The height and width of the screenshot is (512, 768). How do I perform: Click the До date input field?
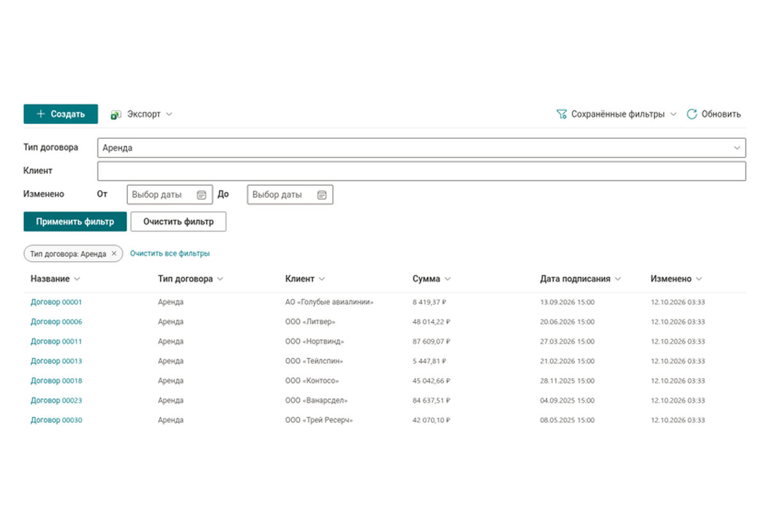(290, 195)
